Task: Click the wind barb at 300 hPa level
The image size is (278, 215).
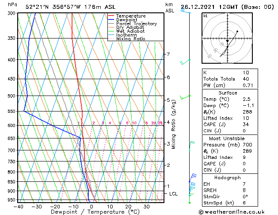Action: click(x=186, y=11)
